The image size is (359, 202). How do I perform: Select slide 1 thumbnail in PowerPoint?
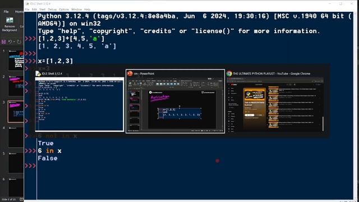pyautogui.click(x=16, y=60)
